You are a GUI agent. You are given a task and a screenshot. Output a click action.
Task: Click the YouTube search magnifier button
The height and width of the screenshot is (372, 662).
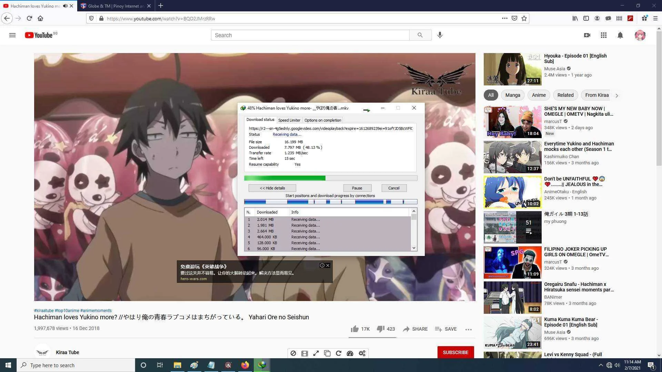[420, 35]
